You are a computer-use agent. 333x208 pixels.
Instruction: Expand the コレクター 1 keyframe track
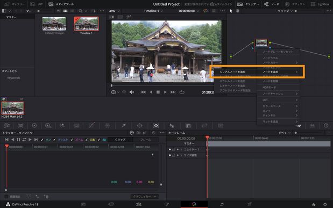click(x=181, y=149)
